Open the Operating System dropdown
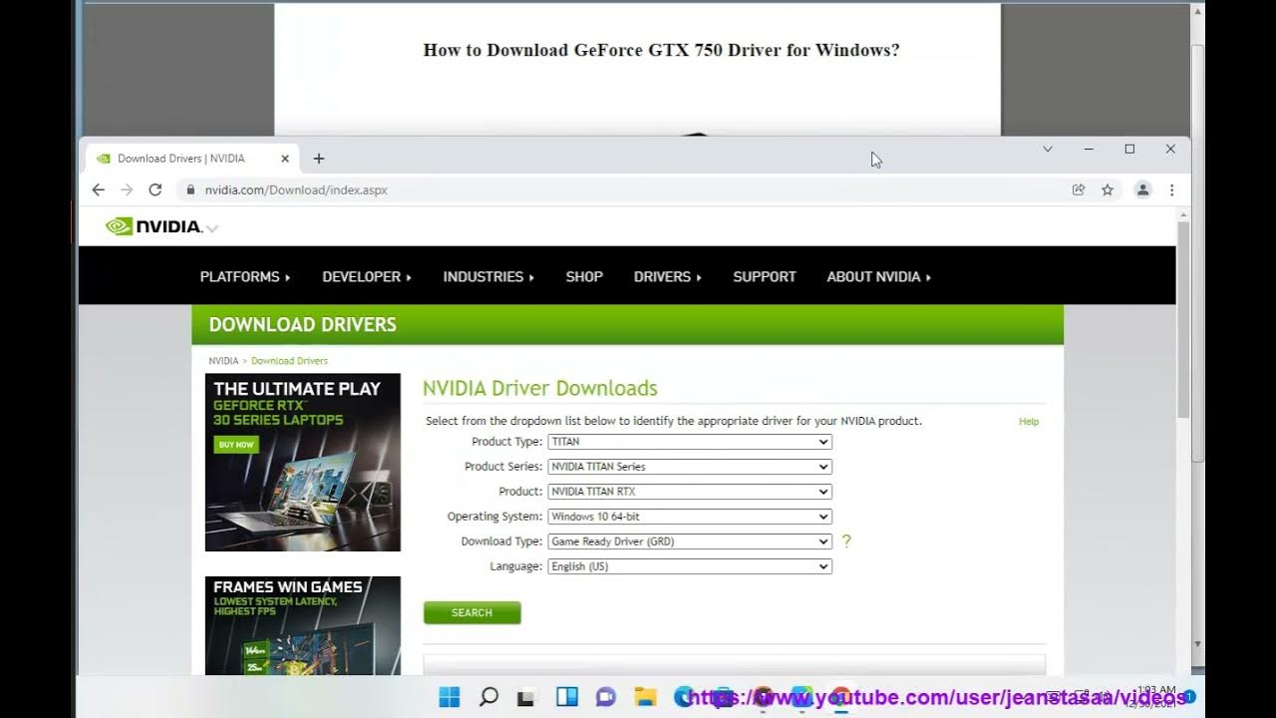Viewport: 1276px width, 718px height. (x=690, y=517)
